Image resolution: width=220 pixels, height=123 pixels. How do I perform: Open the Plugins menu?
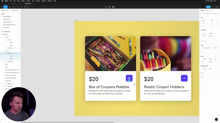click(44, 1)
